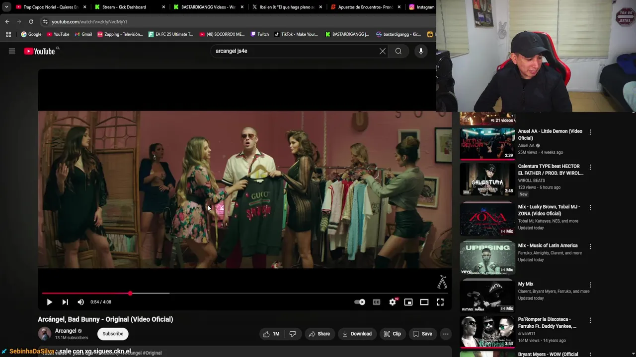Open the Arcangel channel avatar
This screenshot has width=636, height=357.
[44, 334]
